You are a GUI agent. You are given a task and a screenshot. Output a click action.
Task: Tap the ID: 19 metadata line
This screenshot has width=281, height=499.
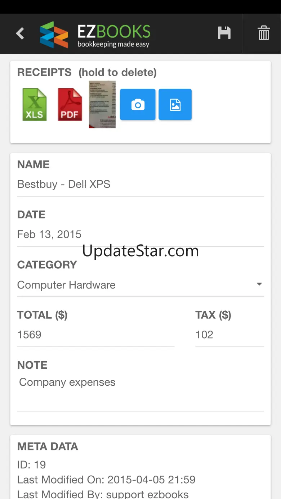pos(32,465)
